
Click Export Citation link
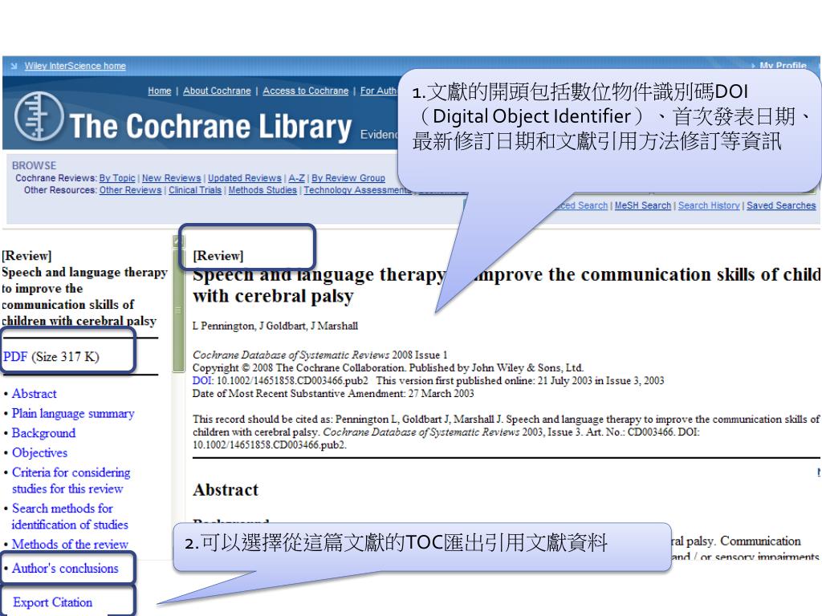[52, 602]
